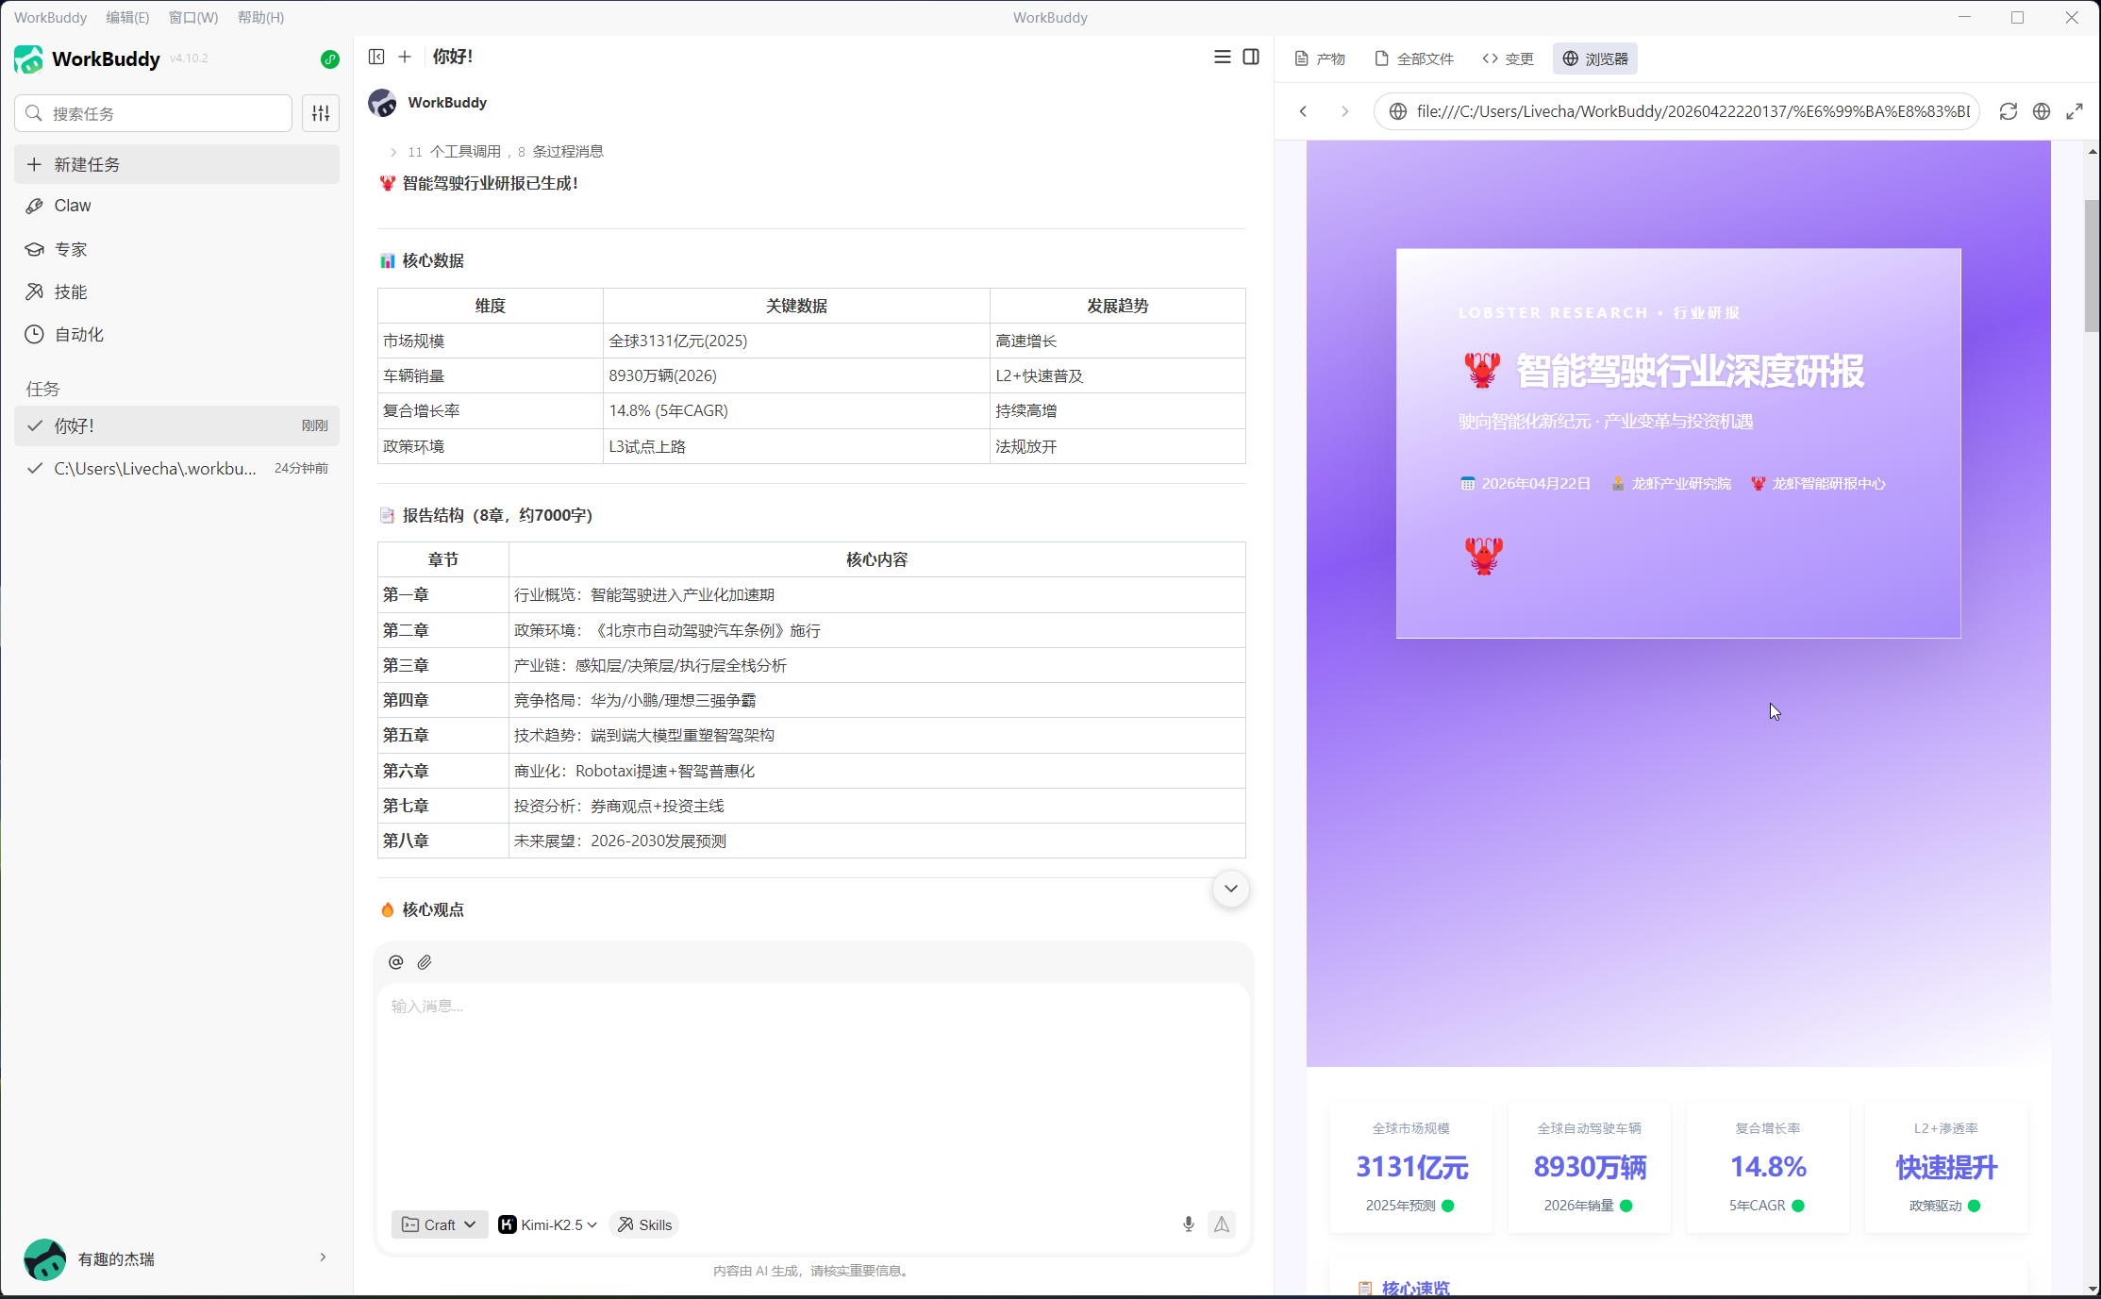This screenshot has height=1299, width=2101.
Task: Click the site info globe in address bar
Action: tap(1398, 111)
